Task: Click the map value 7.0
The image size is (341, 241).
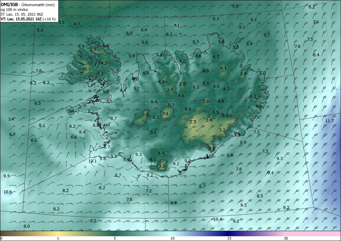Action: (x=263, y=73)
